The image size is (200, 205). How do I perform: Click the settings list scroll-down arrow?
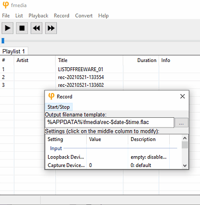(x=185, y=166)
